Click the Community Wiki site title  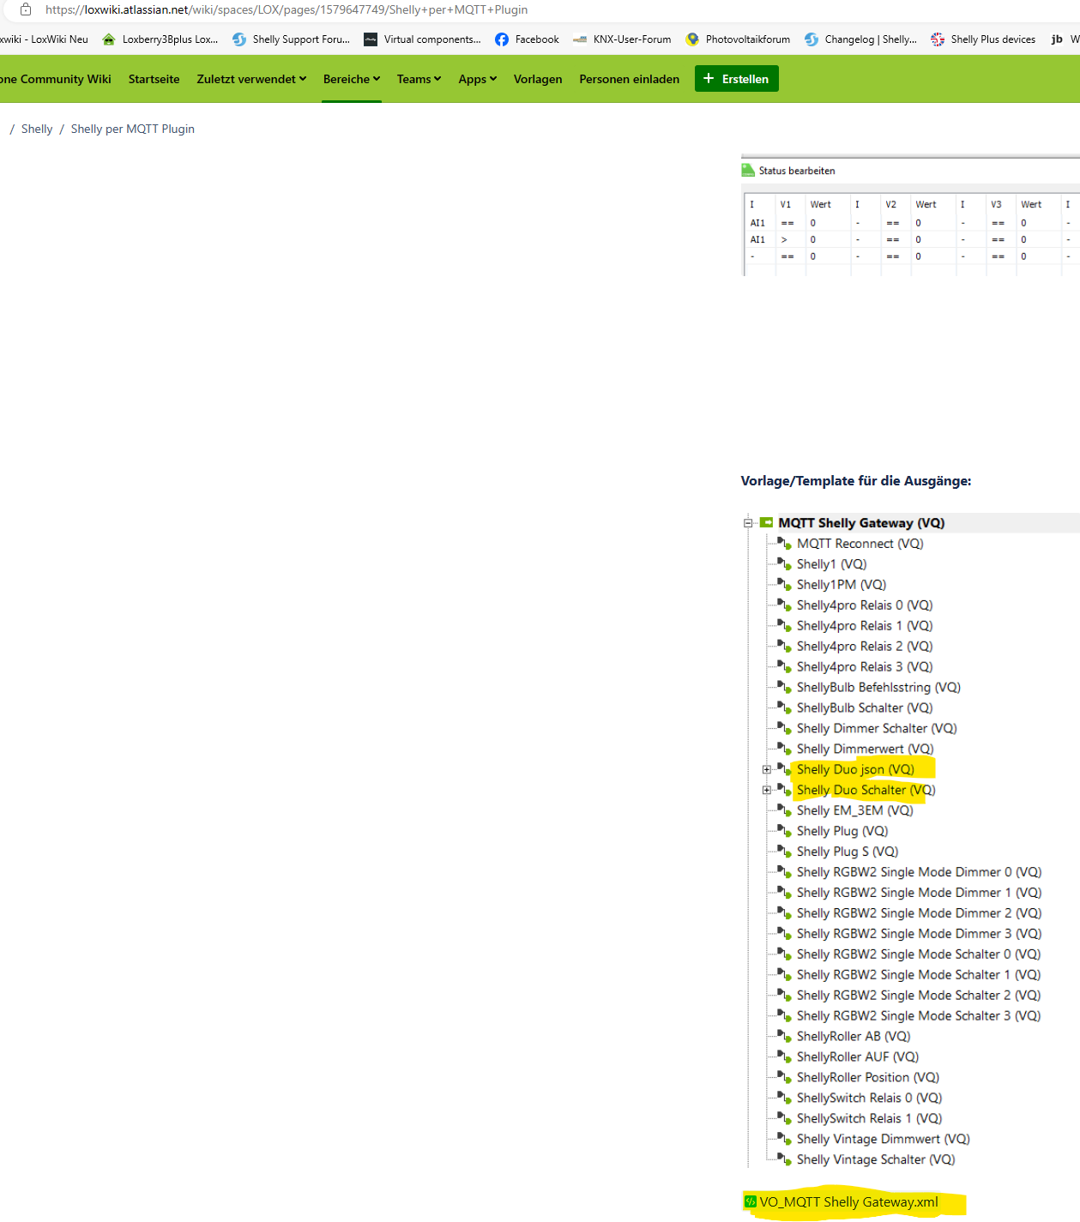point(56,79)
